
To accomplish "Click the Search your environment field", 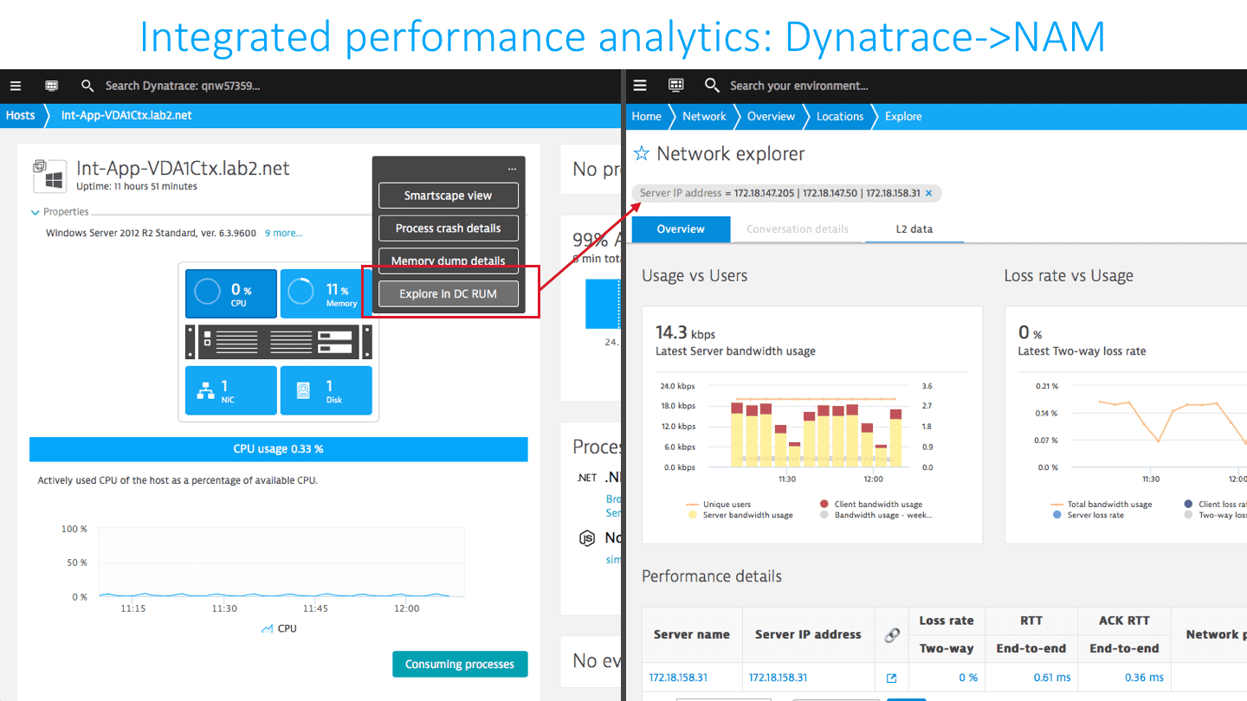I will pos(798,86).
